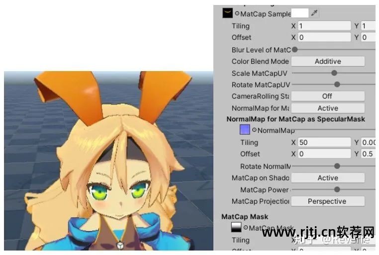Click the Scale MatCapUV slider knob
Image resolution: width=379 pixels, height=255 pixels.
click(334, 73)
